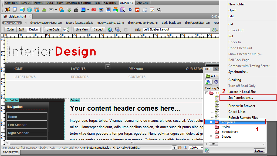Switch to Code view

(x=10, y=29)
